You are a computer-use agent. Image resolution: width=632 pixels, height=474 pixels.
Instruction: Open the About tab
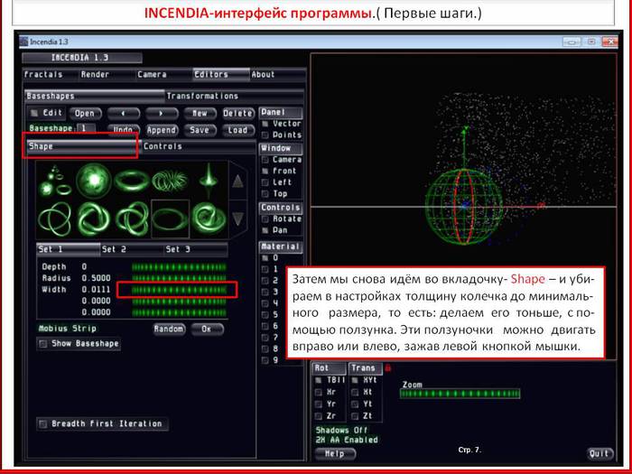pos(278,75)
